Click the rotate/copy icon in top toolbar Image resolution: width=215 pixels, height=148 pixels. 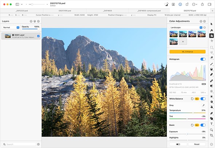tap(187, 4)
